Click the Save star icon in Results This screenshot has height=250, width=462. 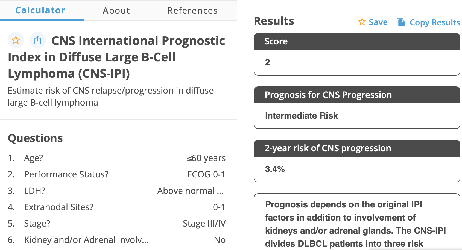(362, 22)
